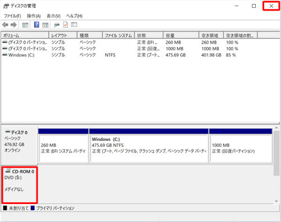Select the CD-ROM 0 DVD (S:) panel
Image resolution: width=281 pixels, height=222 pixels.
click(x=20, y=185)
